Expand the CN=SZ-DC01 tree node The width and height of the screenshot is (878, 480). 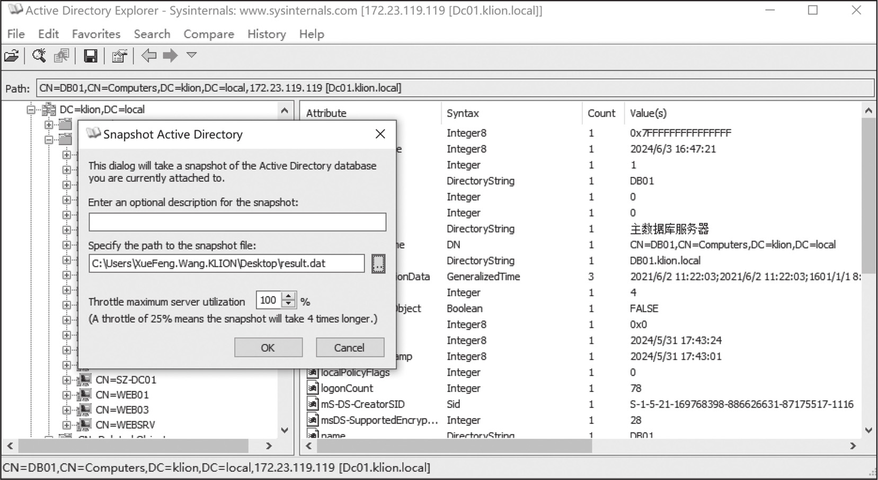66,380
